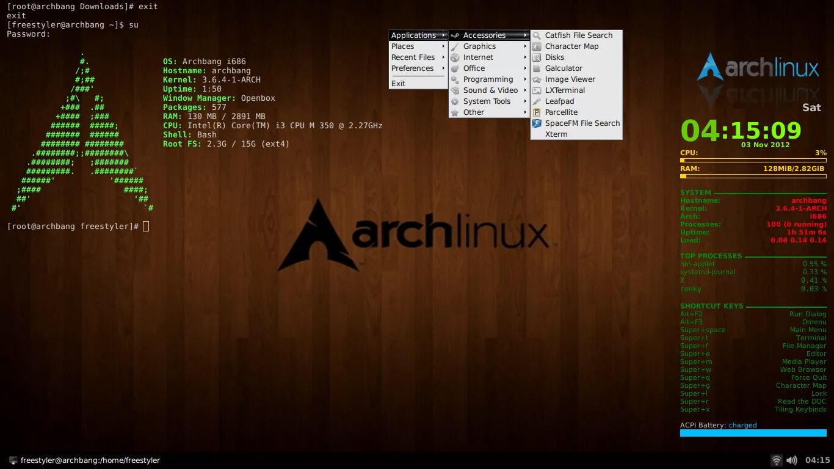
Task: Select the freestyler@archbang terminal taskbar button
Action: pos(84,460)
